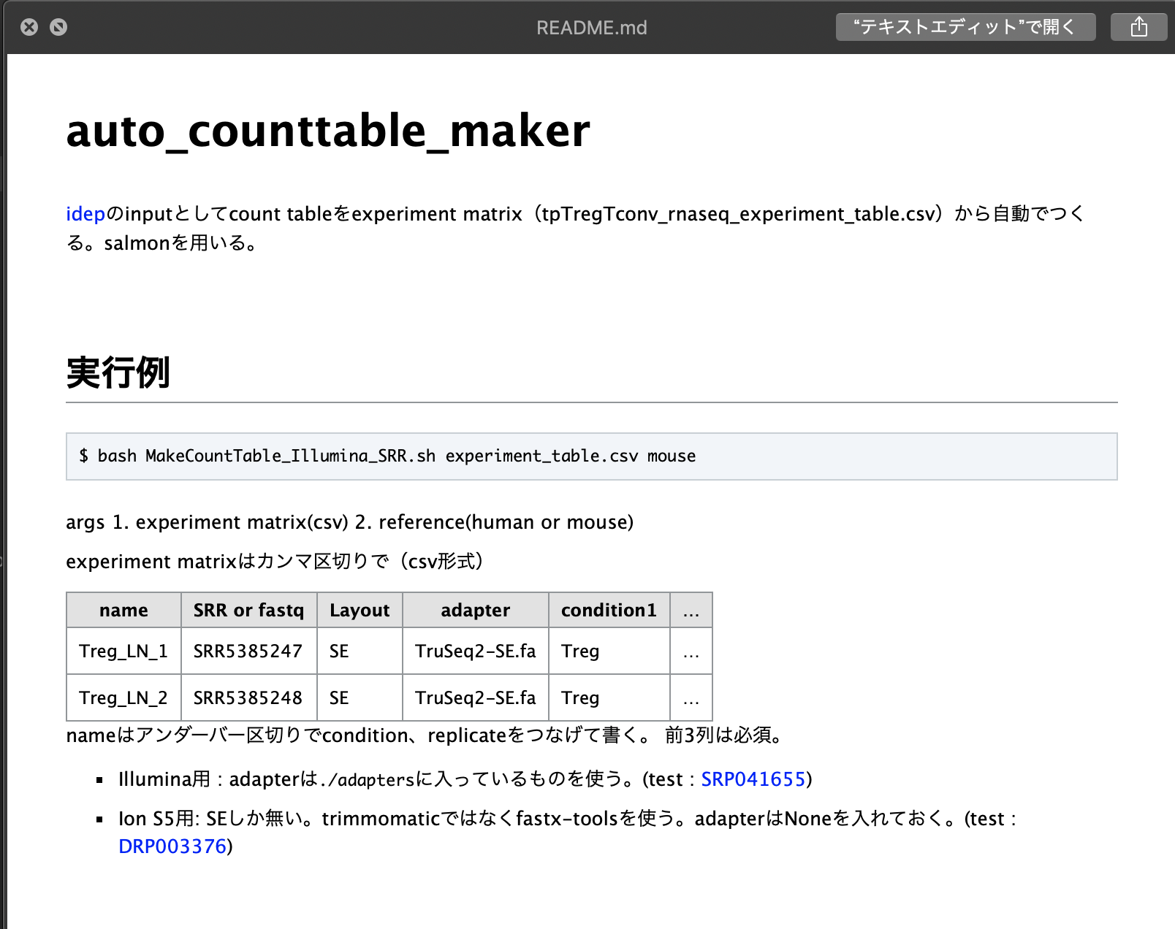Open the DRP003376 test link
Screen dimensions: 1175x929
click(172, 846)
